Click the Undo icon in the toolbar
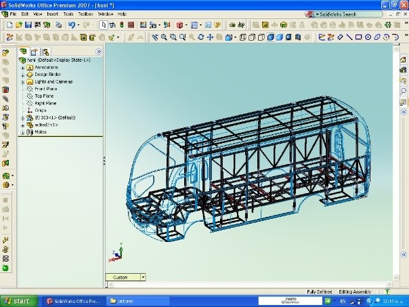The height and width of the screenshot is (307, 409). (x=71, y=25)
